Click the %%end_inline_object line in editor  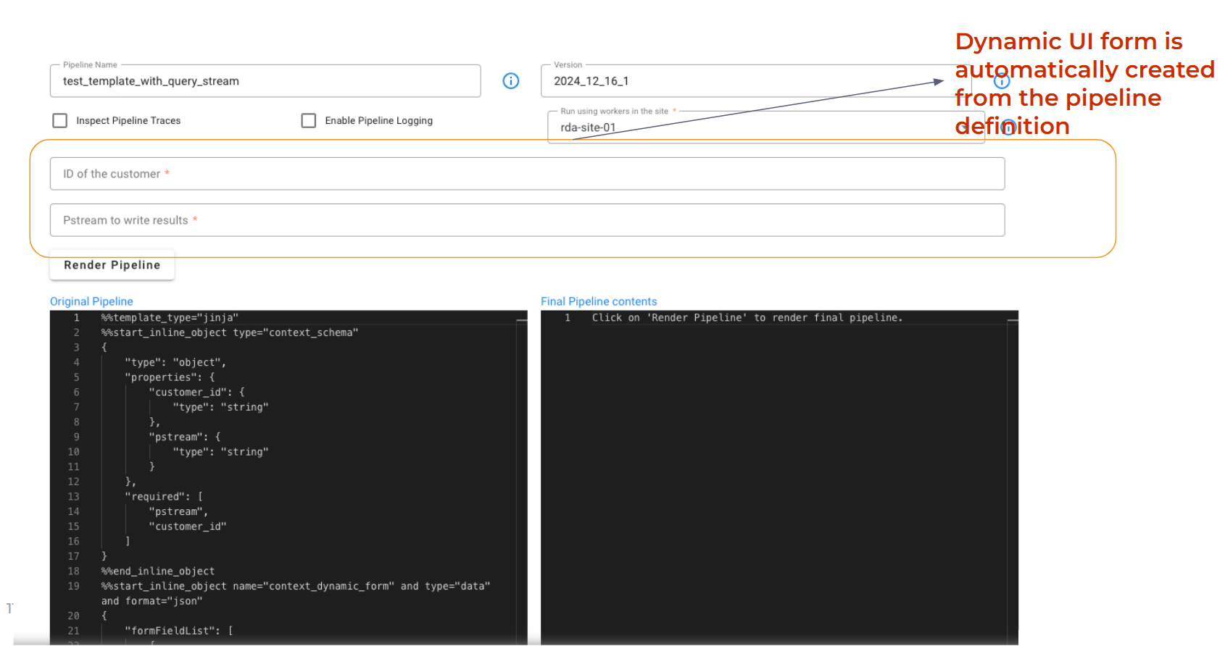click(x=158, y=571)
